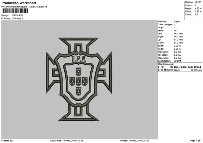Click the Min Stitch value 0.3 mm

point(178,55)
